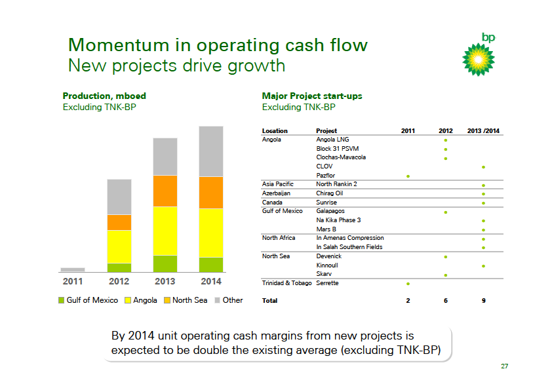This screenshot has height=390, width=552.
Task: Click the 'Clochas-Mavacola' project
Action: pyautogui.click(x=341, y=157)
